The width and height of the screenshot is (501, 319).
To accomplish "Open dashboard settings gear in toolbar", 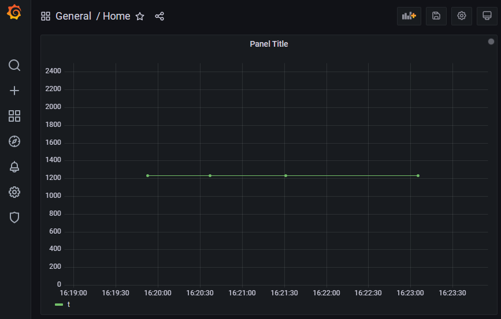I will (x=462, y=16).
